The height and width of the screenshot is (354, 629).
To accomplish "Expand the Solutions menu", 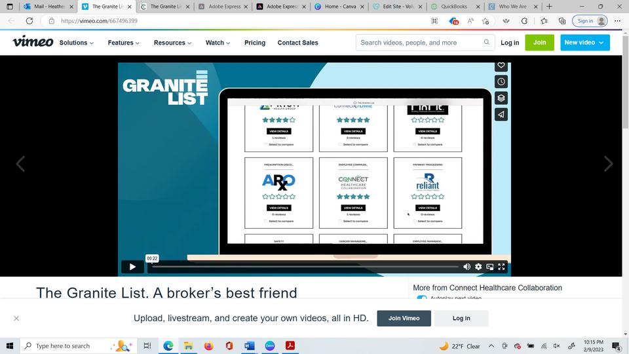I will 76,43.
